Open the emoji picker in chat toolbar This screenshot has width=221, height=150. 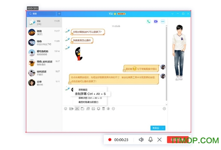pyautogui.click(x=66, y=109)
